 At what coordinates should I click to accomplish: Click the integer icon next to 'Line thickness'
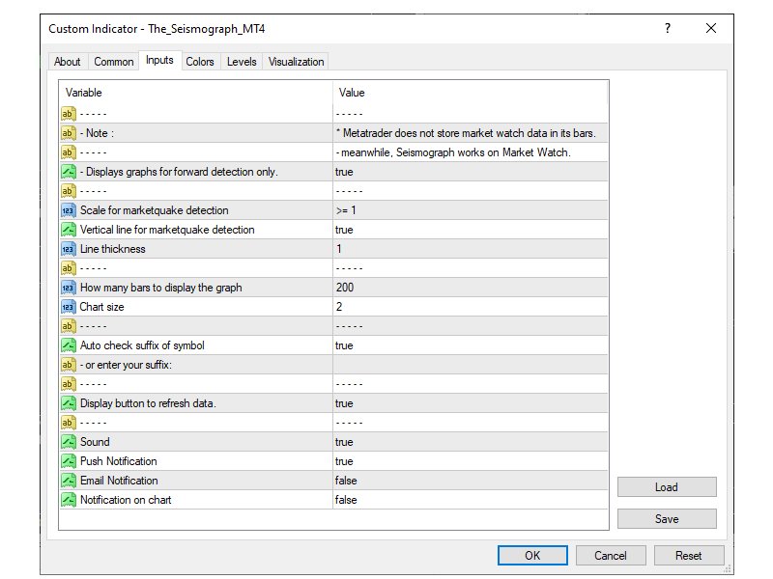click(68, 249)
